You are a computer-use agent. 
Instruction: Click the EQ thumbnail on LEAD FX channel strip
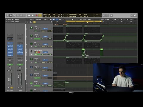pos(10,38)
